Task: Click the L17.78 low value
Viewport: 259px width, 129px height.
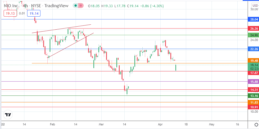Action: [x=120, y=6]
